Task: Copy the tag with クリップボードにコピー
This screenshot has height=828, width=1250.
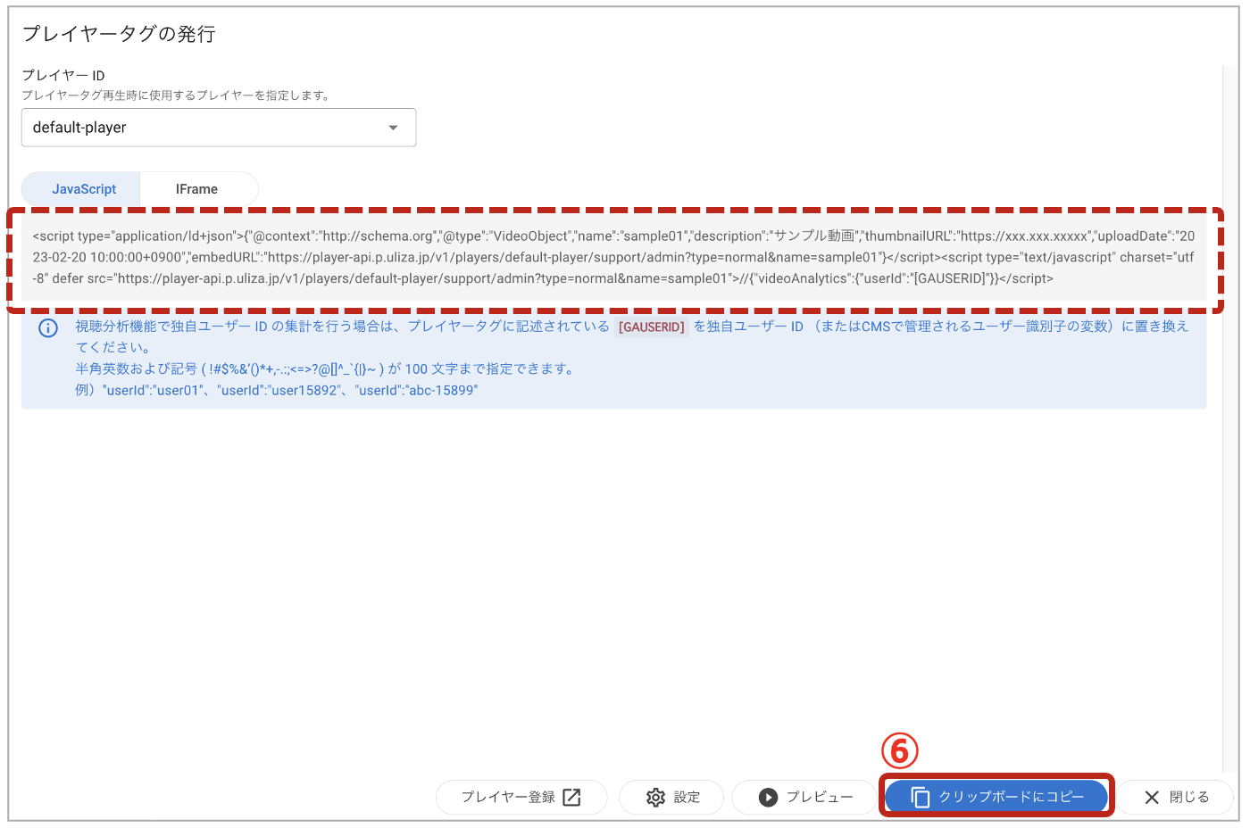Action: [x=996, y=797]
